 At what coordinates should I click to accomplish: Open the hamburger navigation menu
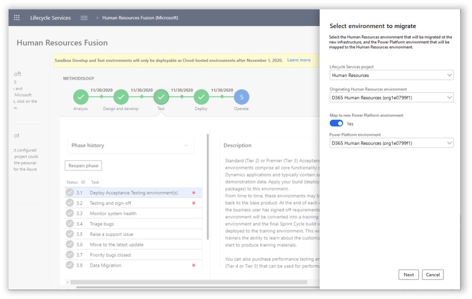(84, 18)
